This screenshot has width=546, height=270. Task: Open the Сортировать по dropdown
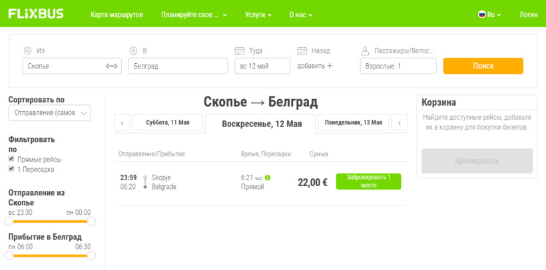pos(49,113)
